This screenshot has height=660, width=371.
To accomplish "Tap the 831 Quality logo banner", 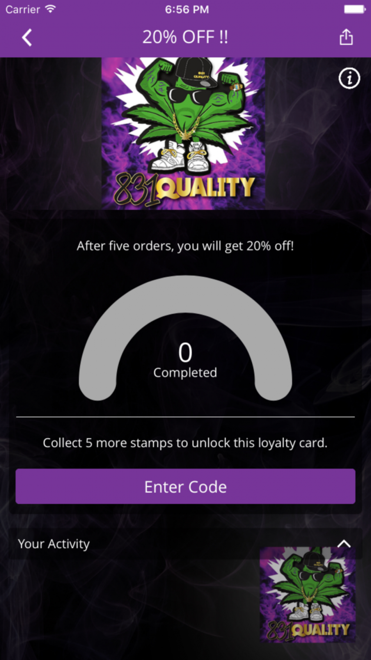I will [184, 134].
